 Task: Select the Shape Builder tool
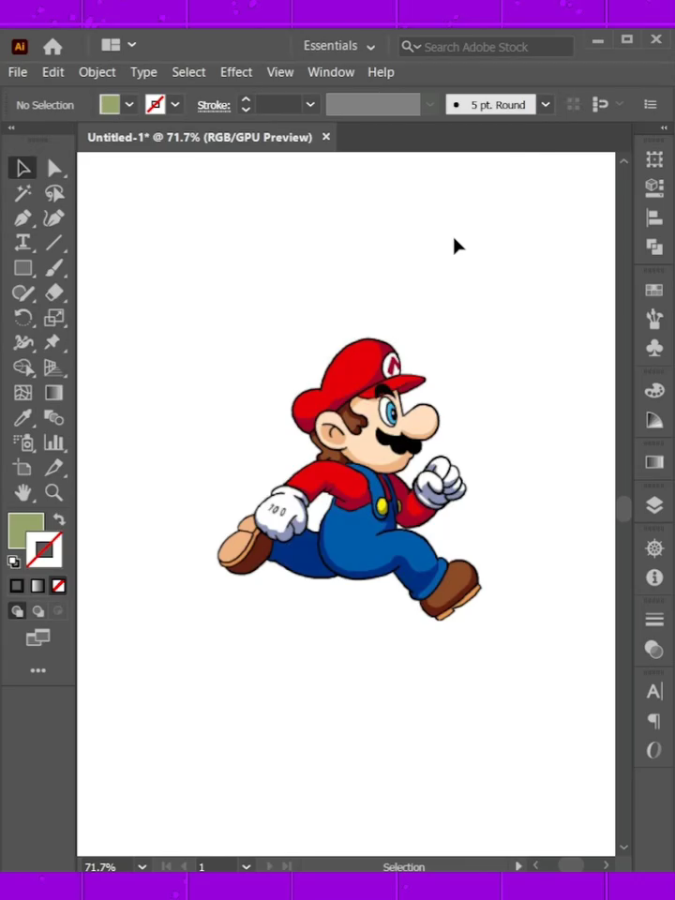(22, 367)
